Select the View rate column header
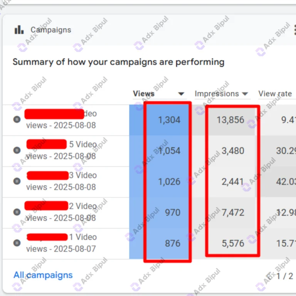This screenshot has width=296, height=296. pos(275,94)
